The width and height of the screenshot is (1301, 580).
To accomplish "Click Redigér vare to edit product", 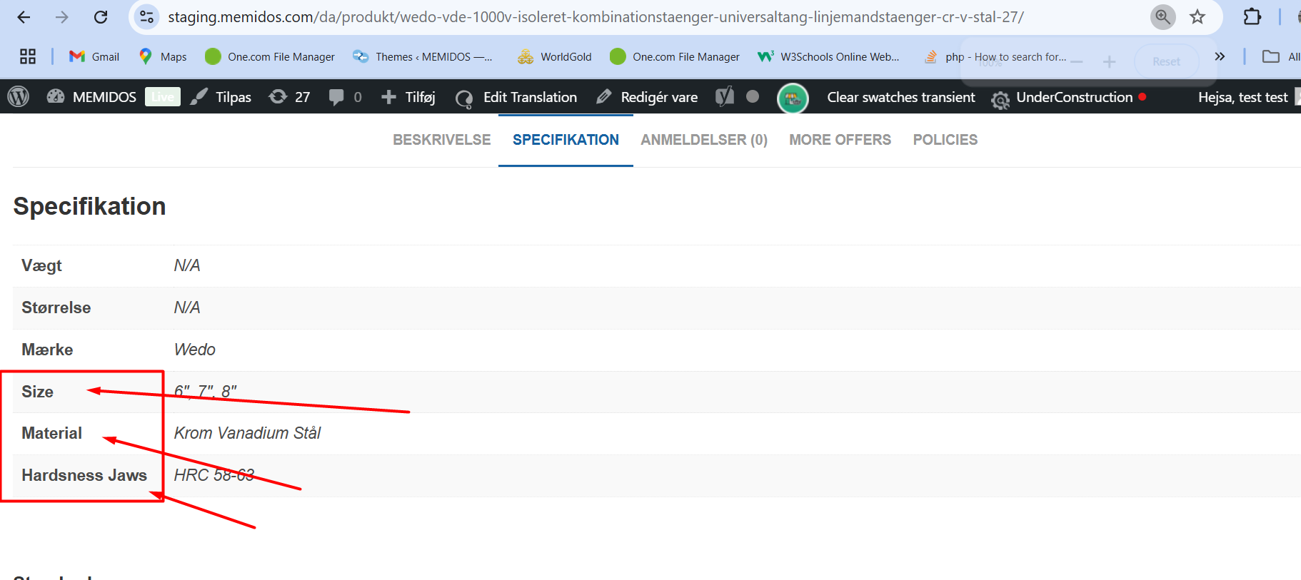I will click(647, 97).
